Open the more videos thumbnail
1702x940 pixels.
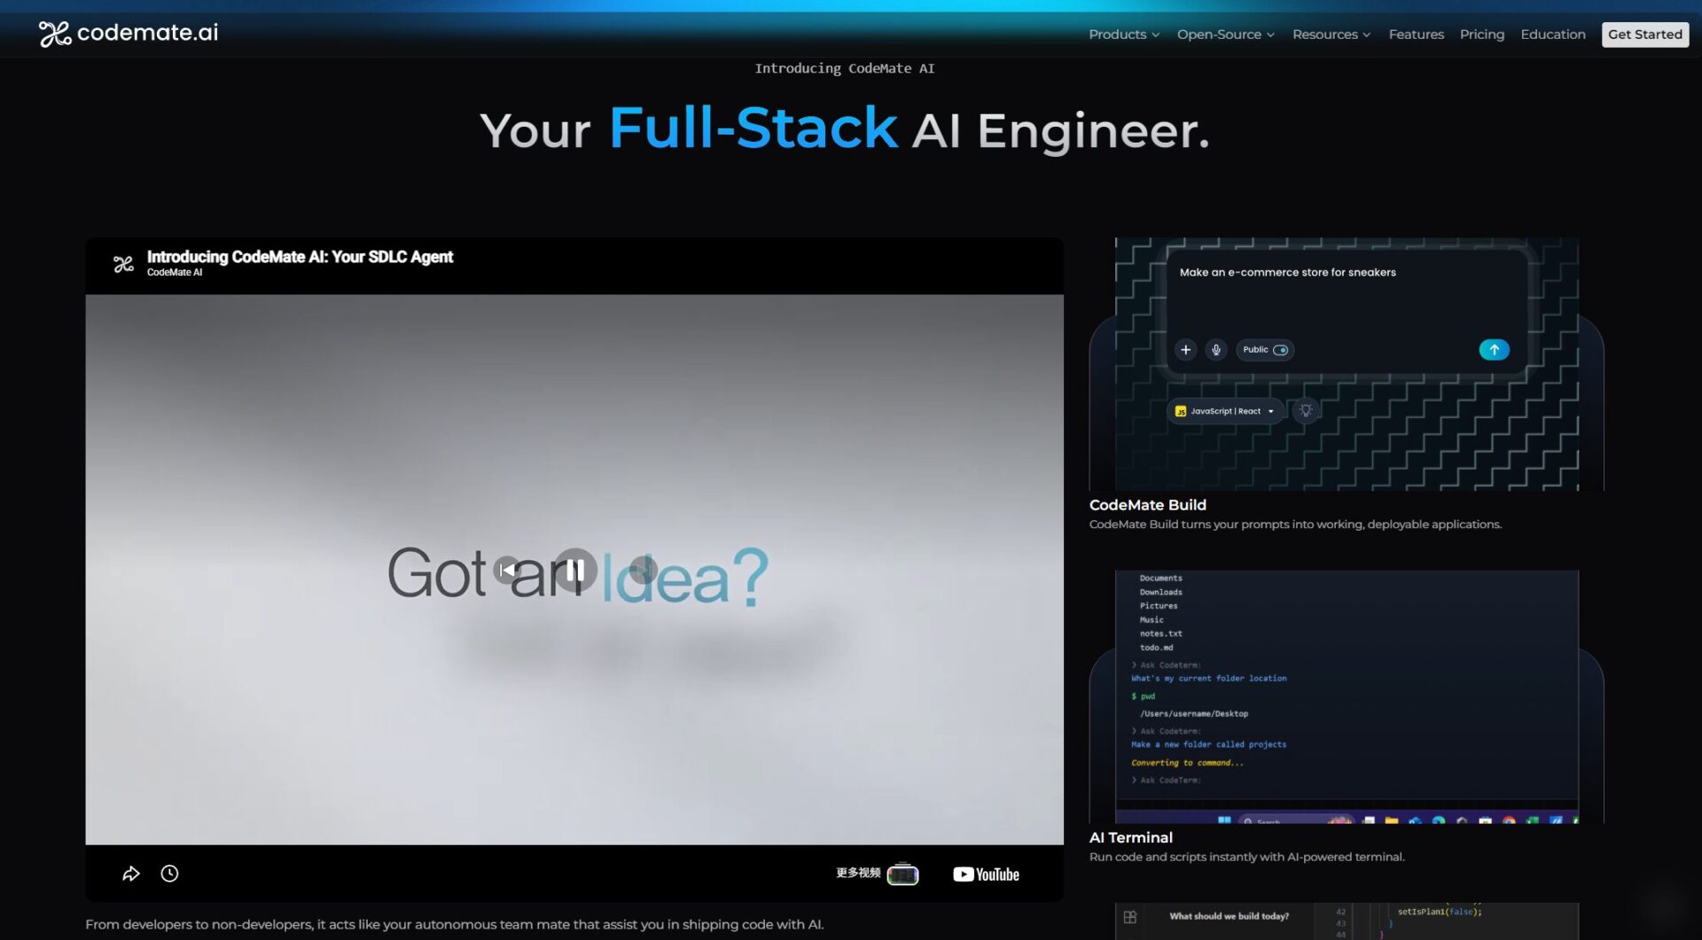tap(902, 874)
